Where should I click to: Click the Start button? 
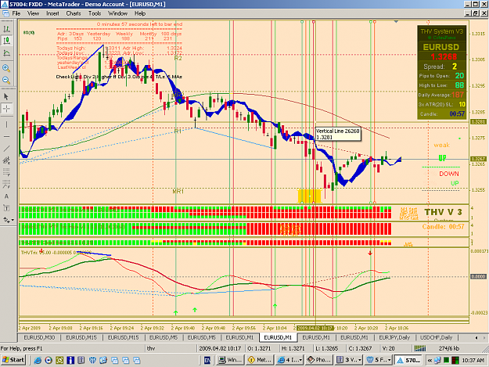pos(13,360)
